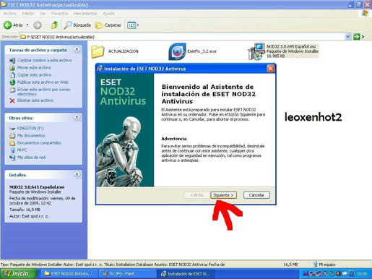Open Documentos compartidos link
This screenshot has height=279, width=372.
click(39, 142)
